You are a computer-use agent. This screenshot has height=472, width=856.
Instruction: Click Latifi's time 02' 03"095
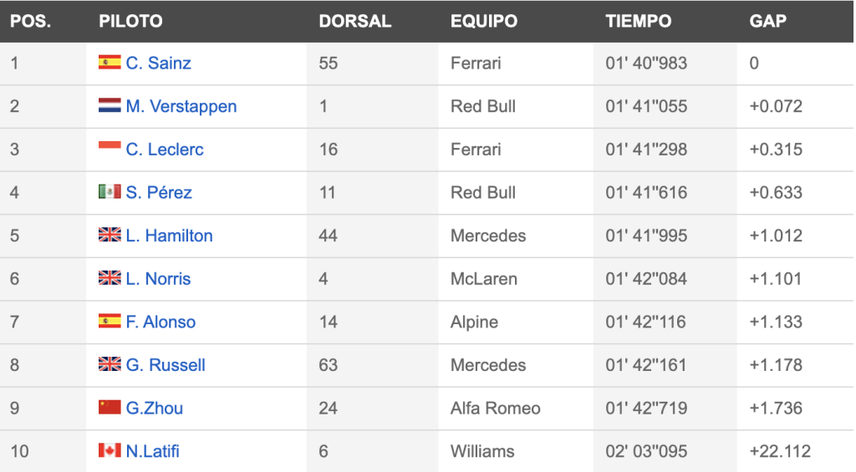(x=646, y=451)
